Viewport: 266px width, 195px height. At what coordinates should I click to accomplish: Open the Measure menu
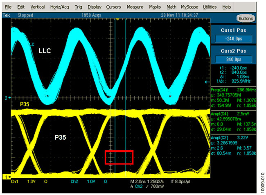click(x=135, y=7)
